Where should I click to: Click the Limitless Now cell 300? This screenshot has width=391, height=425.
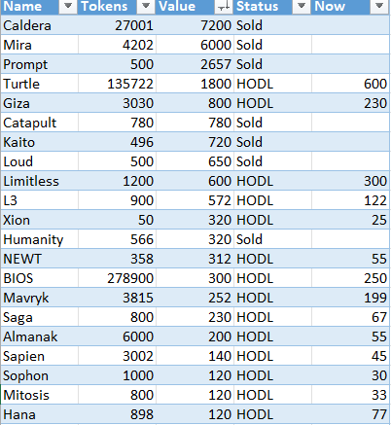(x=350, y=181)
